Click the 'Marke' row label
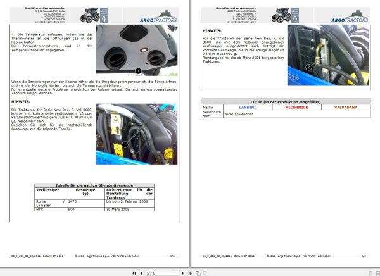The width and height of the screenshot is (380, 276). (x=212, y=108)
